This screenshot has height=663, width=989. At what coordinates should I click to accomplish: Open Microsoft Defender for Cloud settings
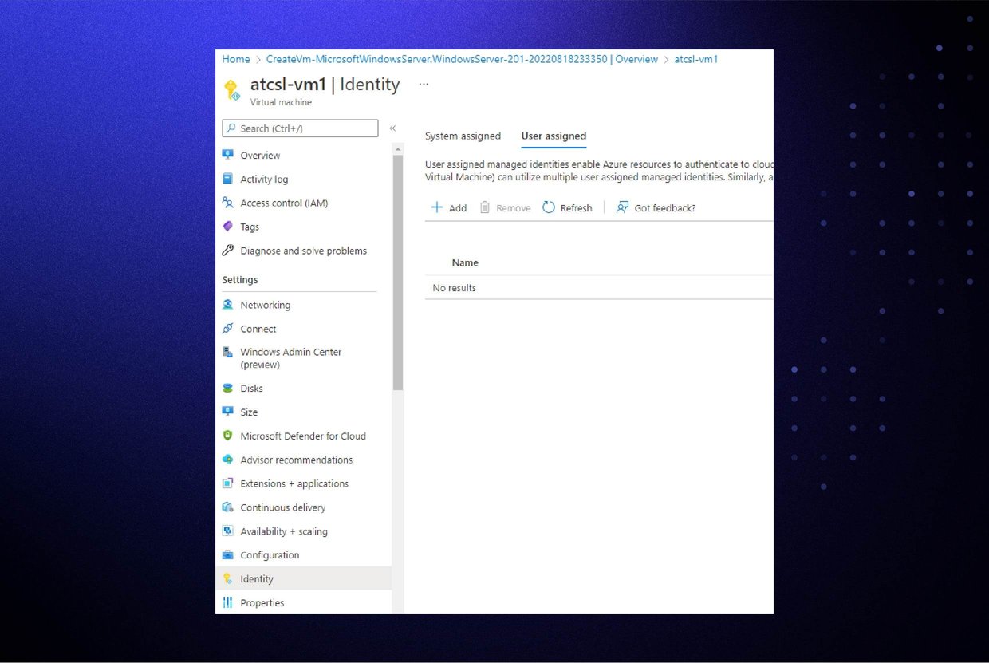(x=303, y=436)
